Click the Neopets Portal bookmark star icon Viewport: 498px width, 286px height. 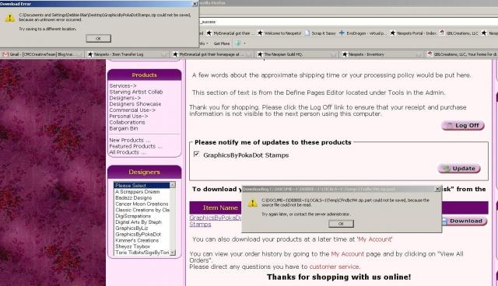[x=392, y=33]
